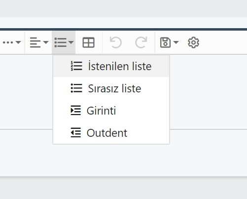Expand the alignment dropdown arrow
The width and height of the screenshot is (247, 199).
46,42
